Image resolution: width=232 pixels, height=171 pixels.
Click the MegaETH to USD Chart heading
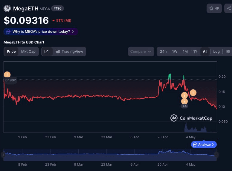(24, 42)
